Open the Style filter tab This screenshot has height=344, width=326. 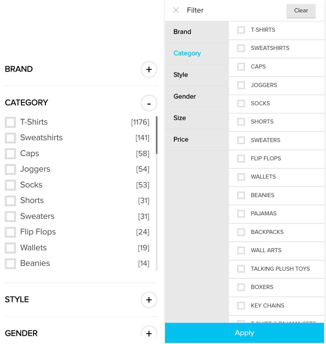[181, 75]
